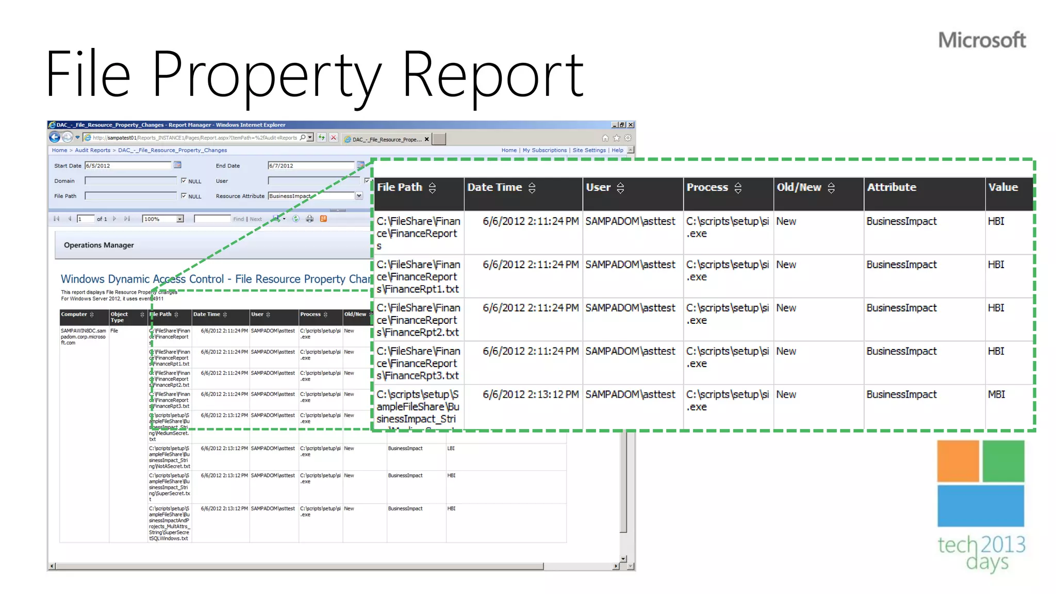Screen dimensions: 1056x594
Task: Click the DAC_-_File_Resource_Property_Changes breadcrumb
Action: pos(172,150)
